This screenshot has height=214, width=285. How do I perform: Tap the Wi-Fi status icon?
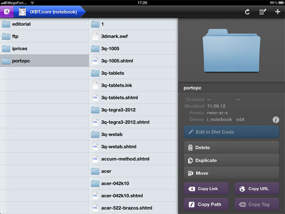pos(32,3)
